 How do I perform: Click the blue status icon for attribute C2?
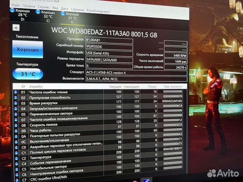pyautogui.click(x=15, y=158)
